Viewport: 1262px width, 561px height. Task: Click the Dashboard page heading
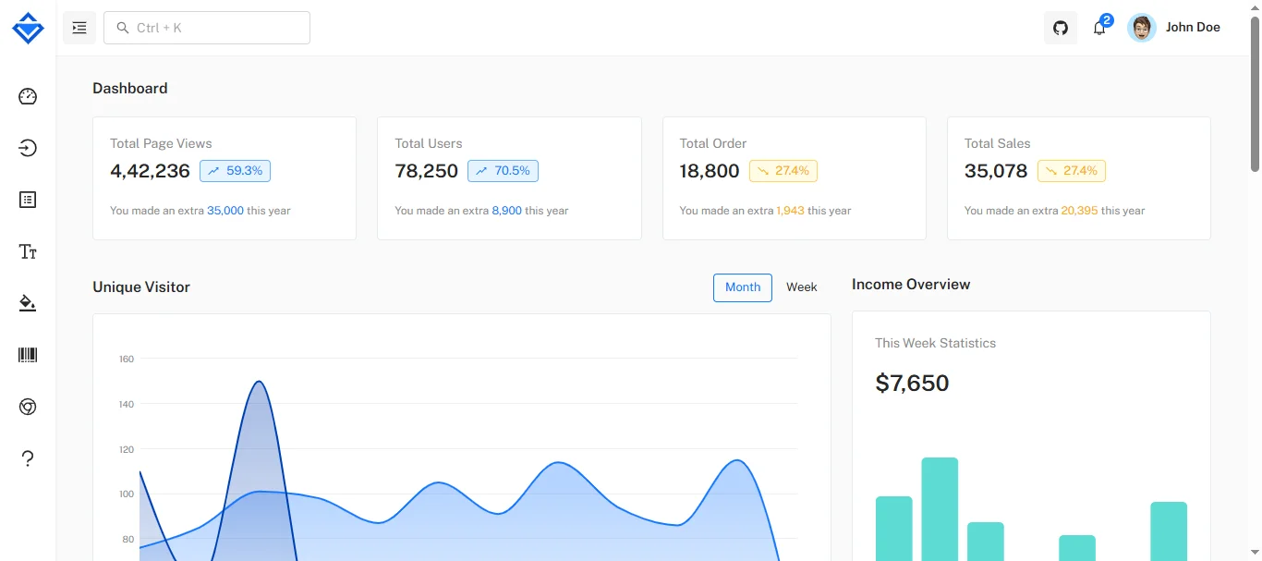[x=130, y=89]
